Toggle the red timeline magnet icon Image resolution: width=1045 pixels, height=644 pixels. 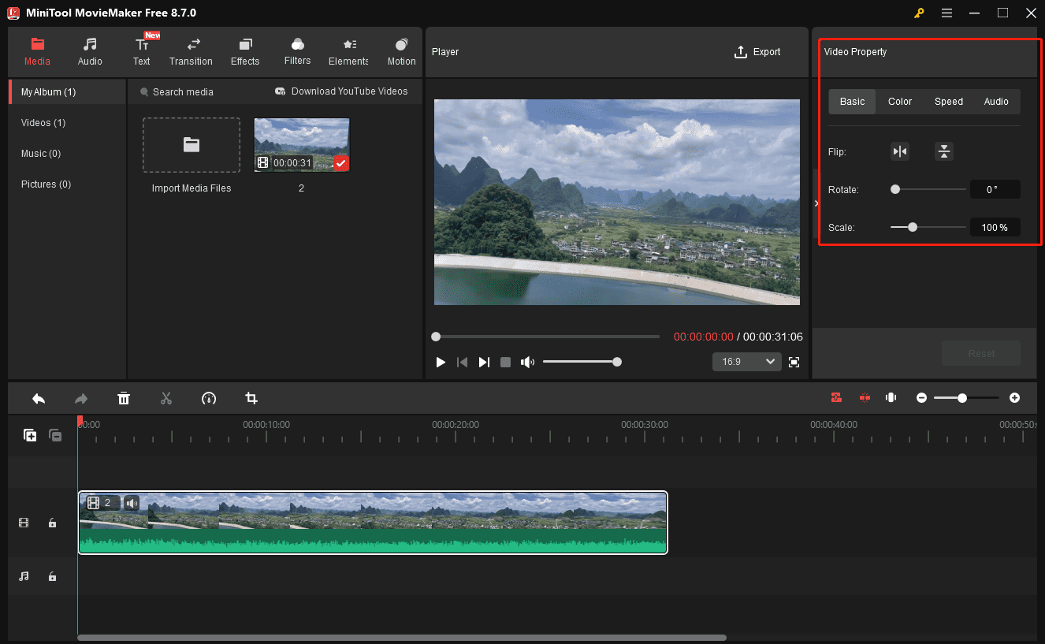[865, 397]
